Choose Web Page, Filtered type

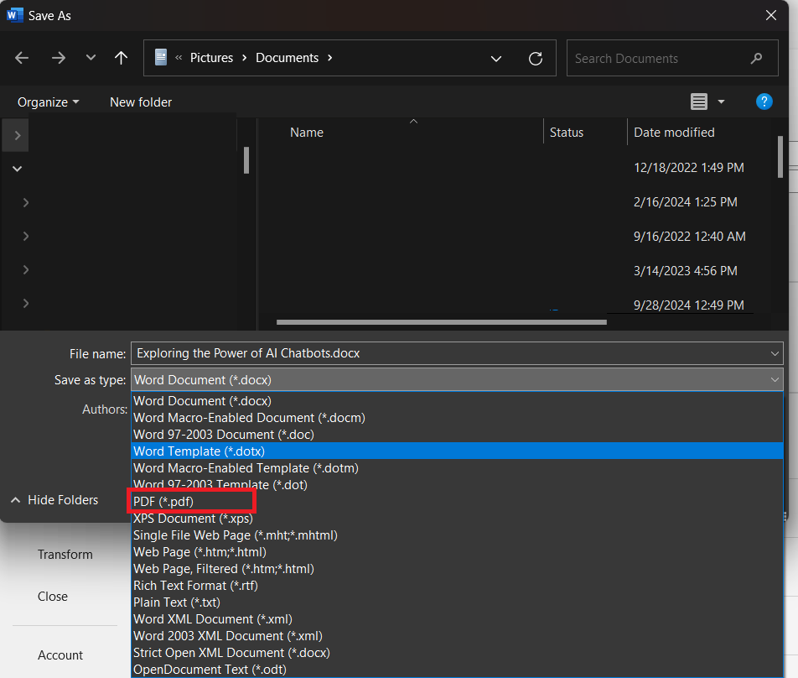point(457,569)
